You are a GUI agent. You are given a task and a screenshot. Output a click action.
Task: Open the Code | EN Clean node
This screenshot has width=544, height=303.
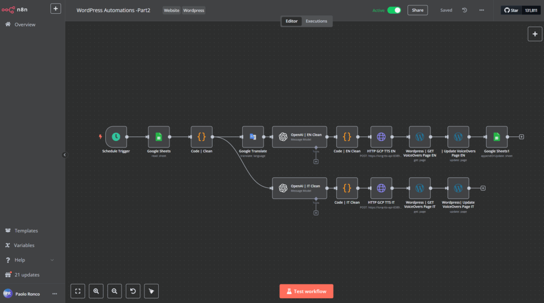(347, 136)
